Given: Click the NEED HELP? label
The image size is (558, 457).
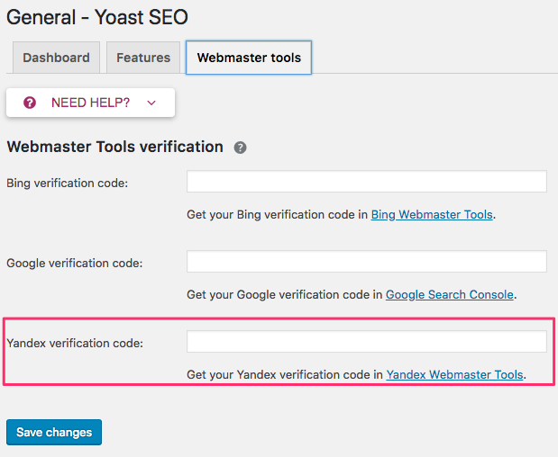Looking at the screenshot, I should (90, 103).
